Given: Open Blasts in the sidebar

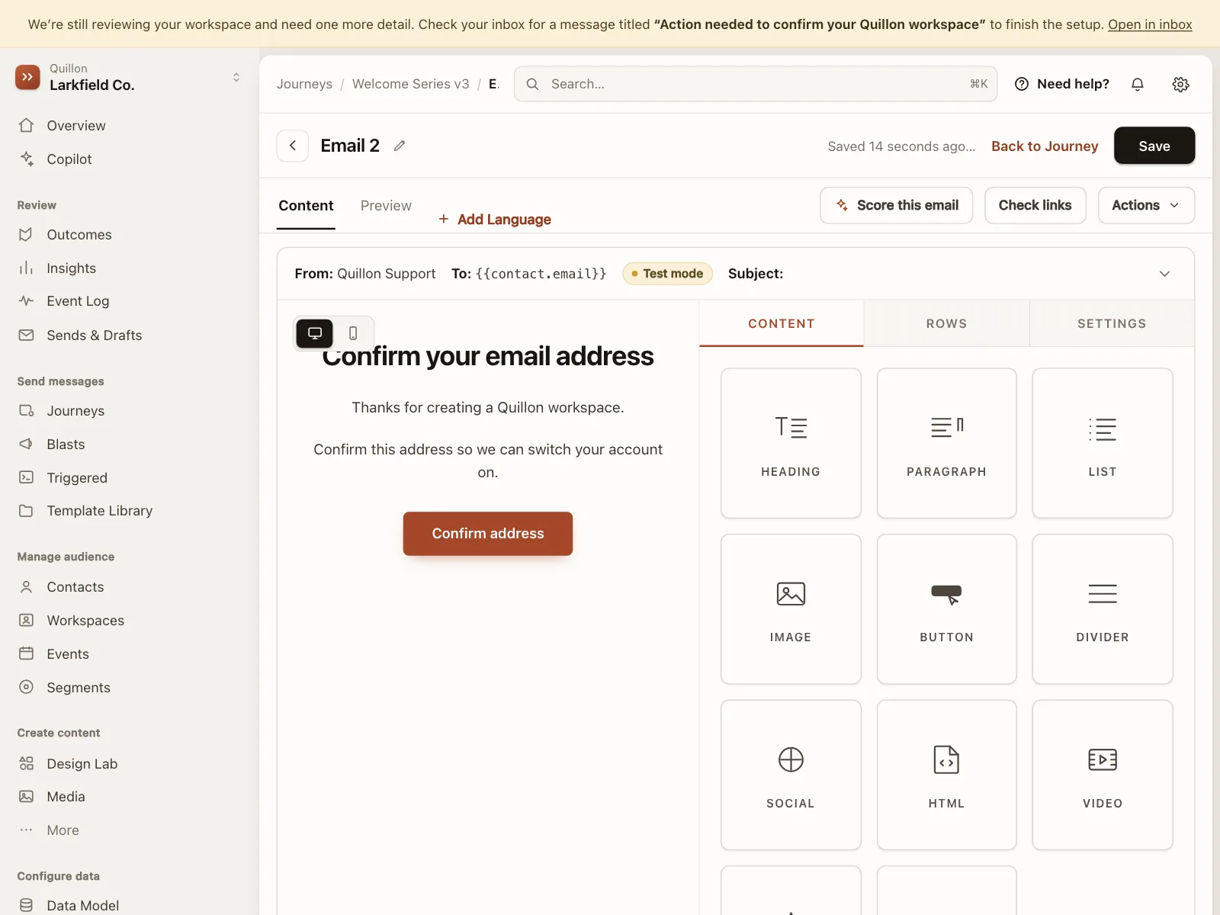Looking at the screenshot, I should click(x=66, y=445).
